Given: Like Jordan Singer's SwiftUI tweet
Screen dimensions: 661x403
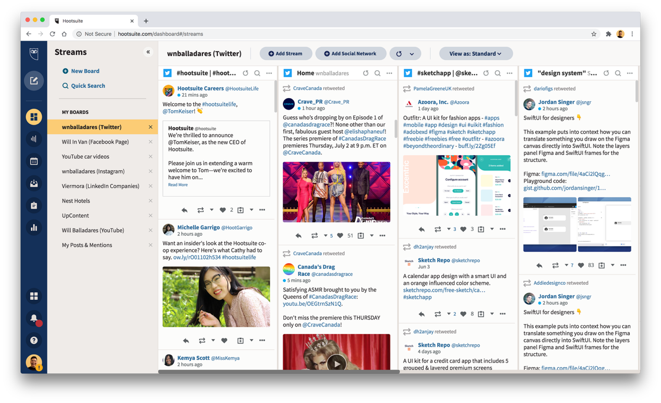Looking at the screenshot, I should [581, 265].
